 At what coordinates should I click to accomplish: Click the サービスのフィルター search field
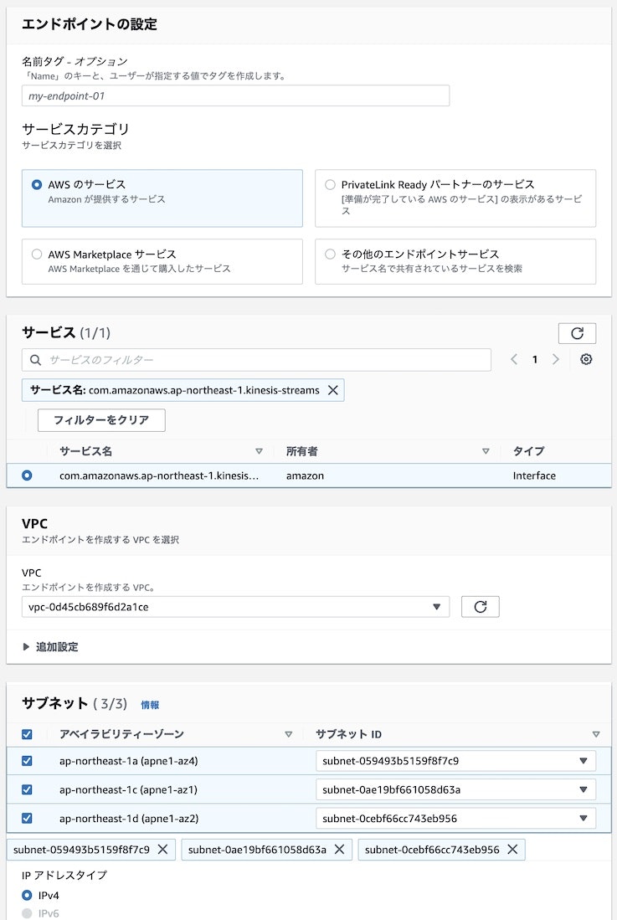256,360
